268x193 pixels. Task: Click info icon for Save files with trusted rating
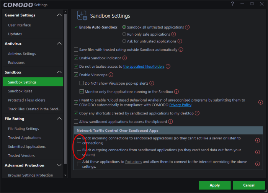tap(181, 49)
